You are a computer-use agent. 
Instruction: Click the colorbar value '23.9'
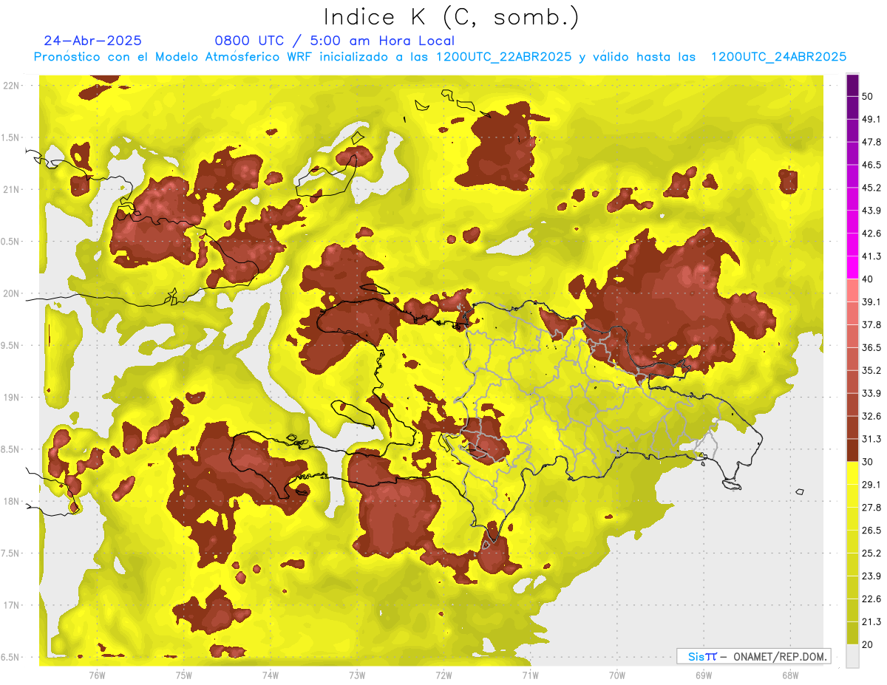click(871, 576)
